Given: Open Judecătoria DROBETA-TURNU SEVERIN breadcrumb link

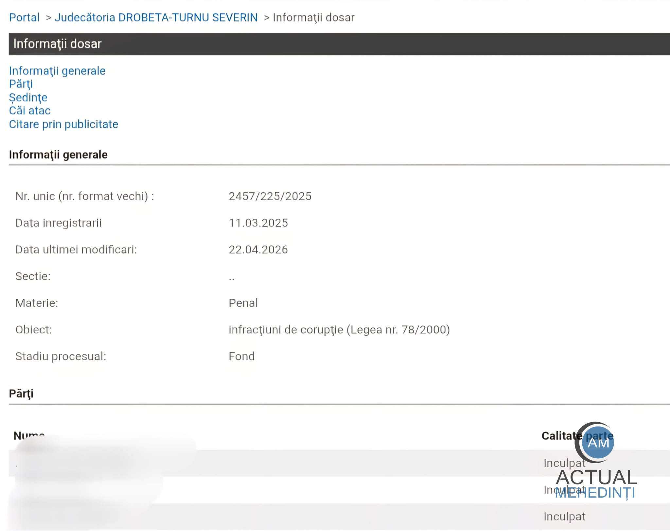Looking at the screenshot, I should pos(156,17).
